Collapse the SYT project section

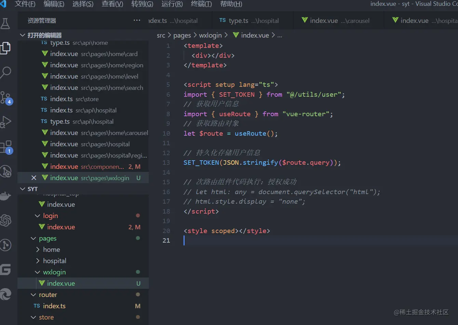pos(83,189)
